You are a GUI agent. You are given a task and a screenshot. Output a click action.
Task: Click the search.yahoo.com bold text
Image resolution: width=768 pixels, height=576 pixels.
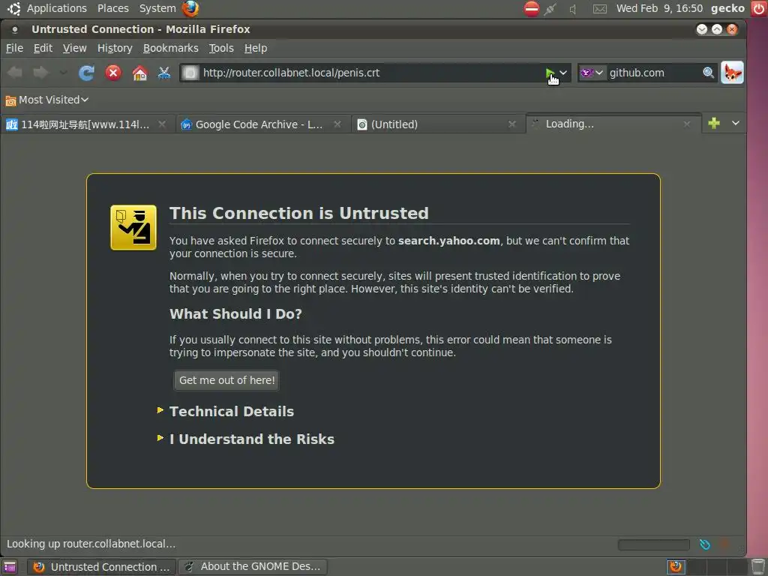(448, 241)
